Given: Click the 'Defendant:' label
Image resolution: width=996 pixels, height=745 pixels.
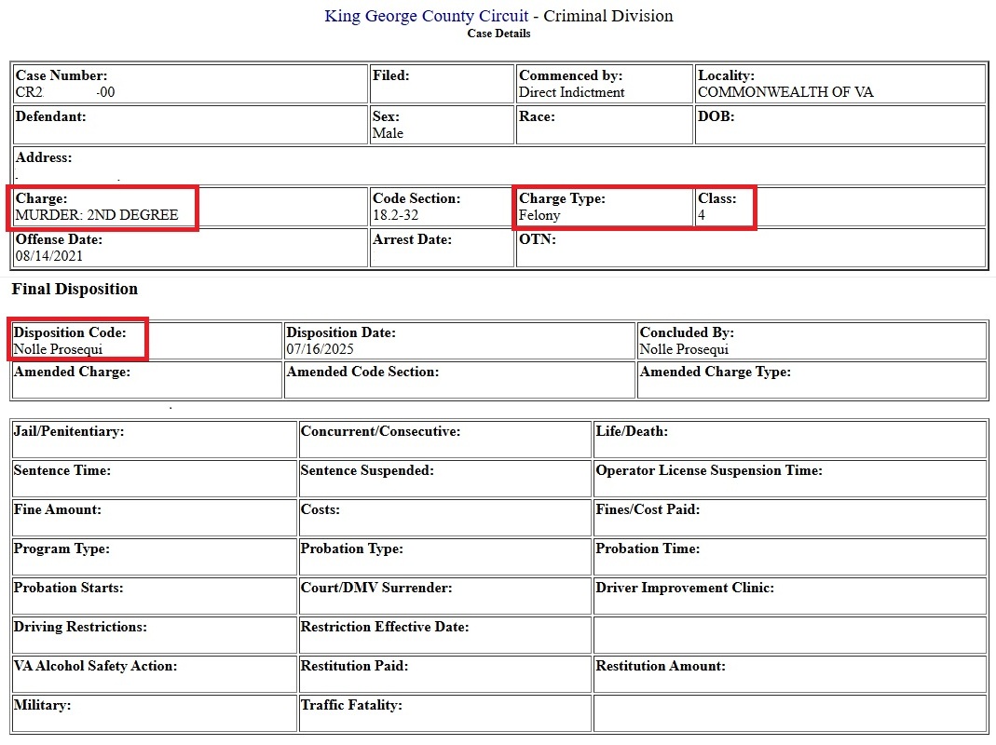Looking at the screenshot, I should tap(50, 116).
